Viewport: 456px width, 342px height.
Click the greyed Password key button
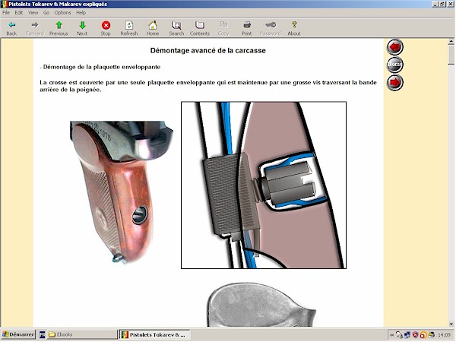coord(271,28)
